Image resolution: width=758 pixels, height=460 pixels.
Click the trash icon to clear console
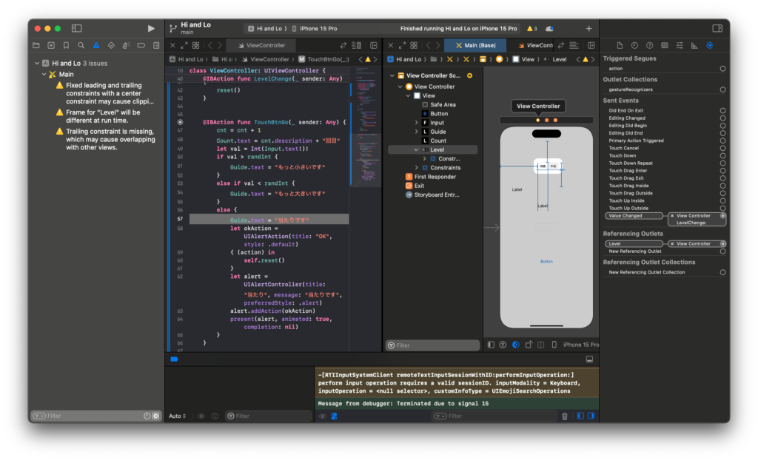(x=565, y=416)
